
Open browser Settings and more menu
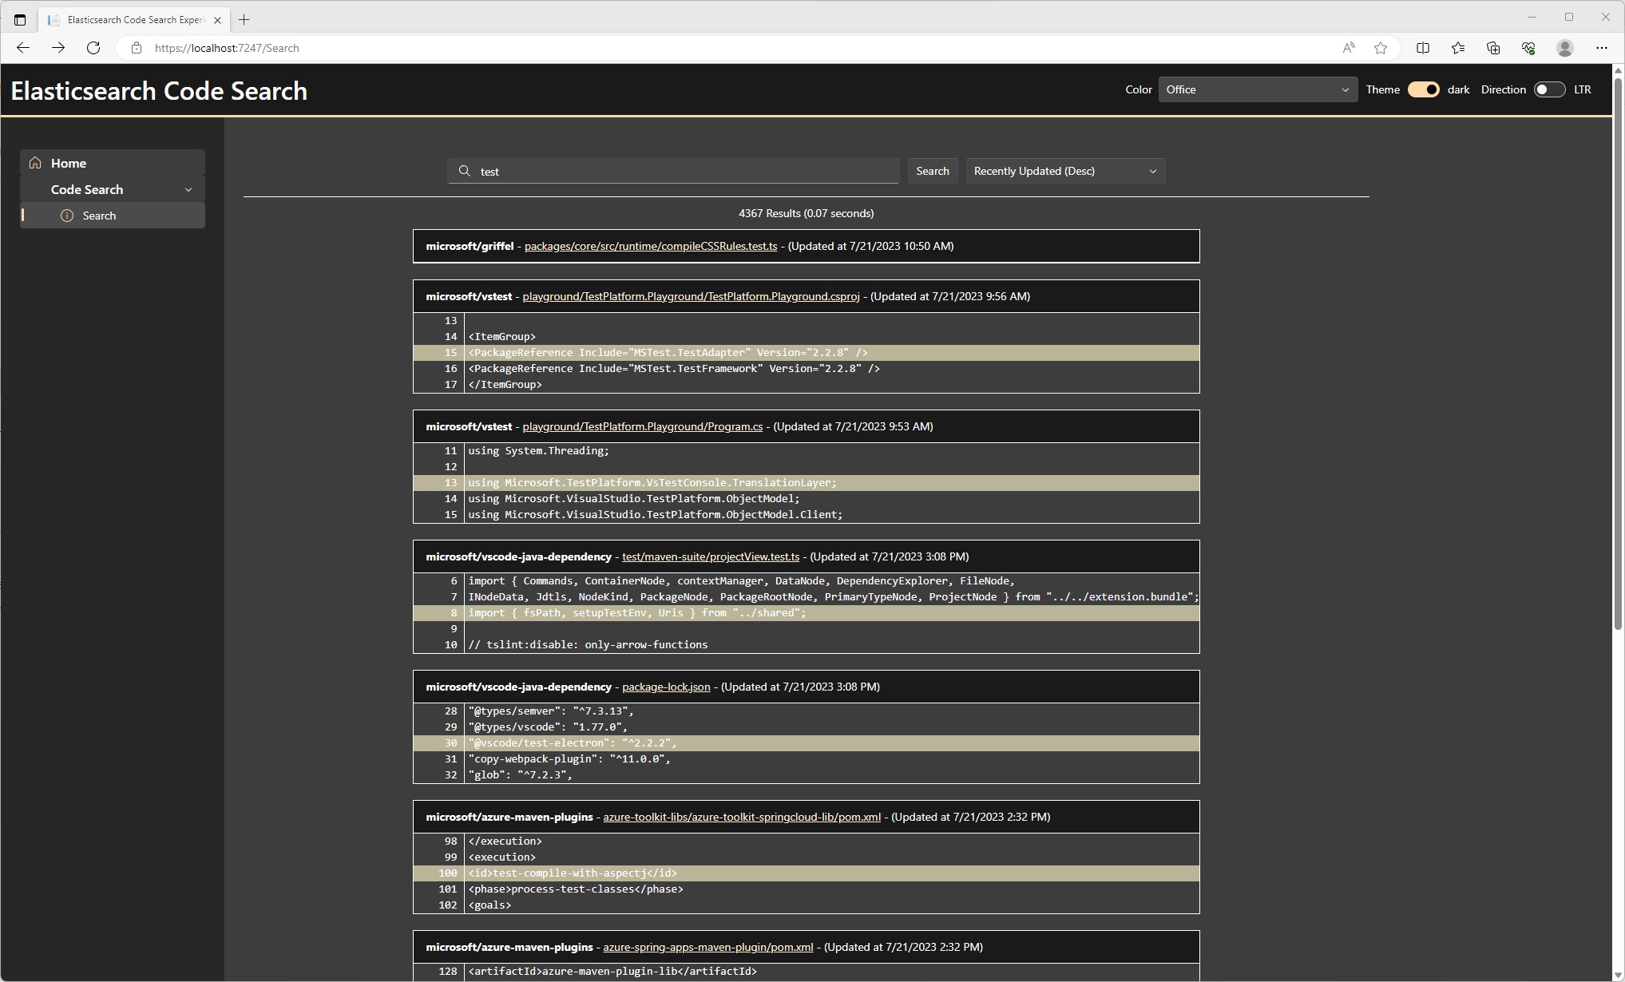1602,48
